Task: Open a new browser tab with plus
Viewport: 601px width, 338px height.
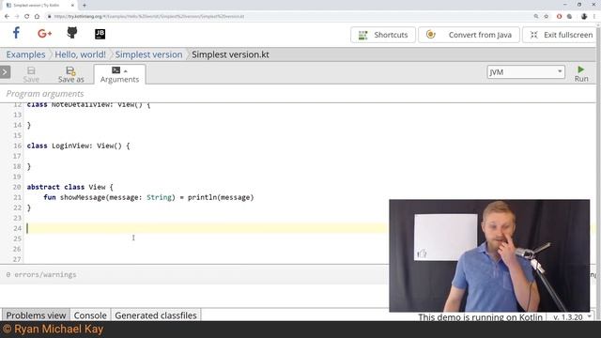Action: tap(85, 6)
